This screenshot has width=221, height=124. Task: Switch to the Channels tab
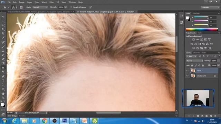(196, 53)
